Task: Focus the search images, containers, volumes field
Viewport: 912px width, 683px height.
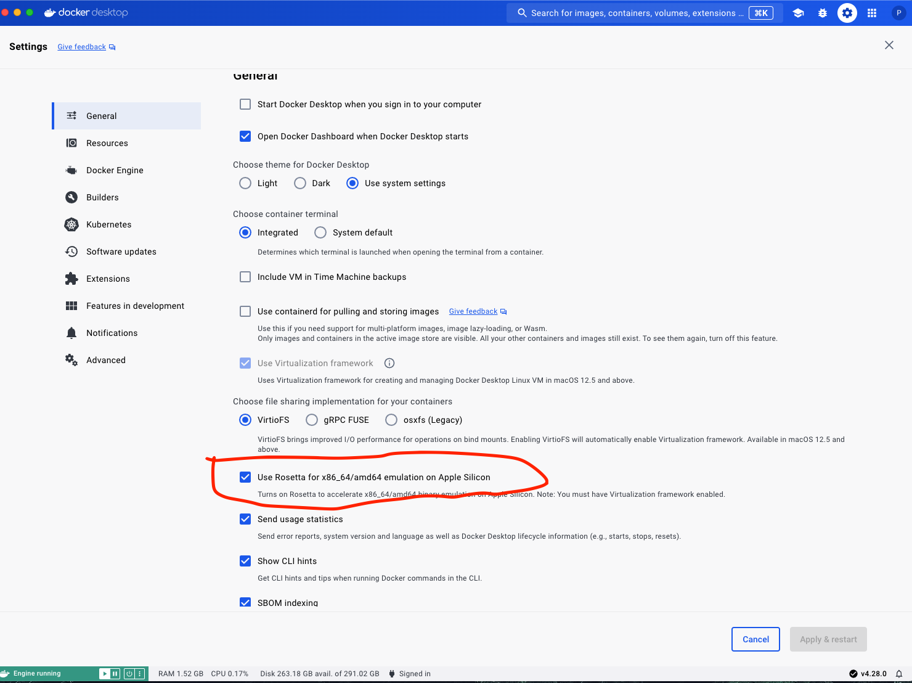Action: coord(645,13)
